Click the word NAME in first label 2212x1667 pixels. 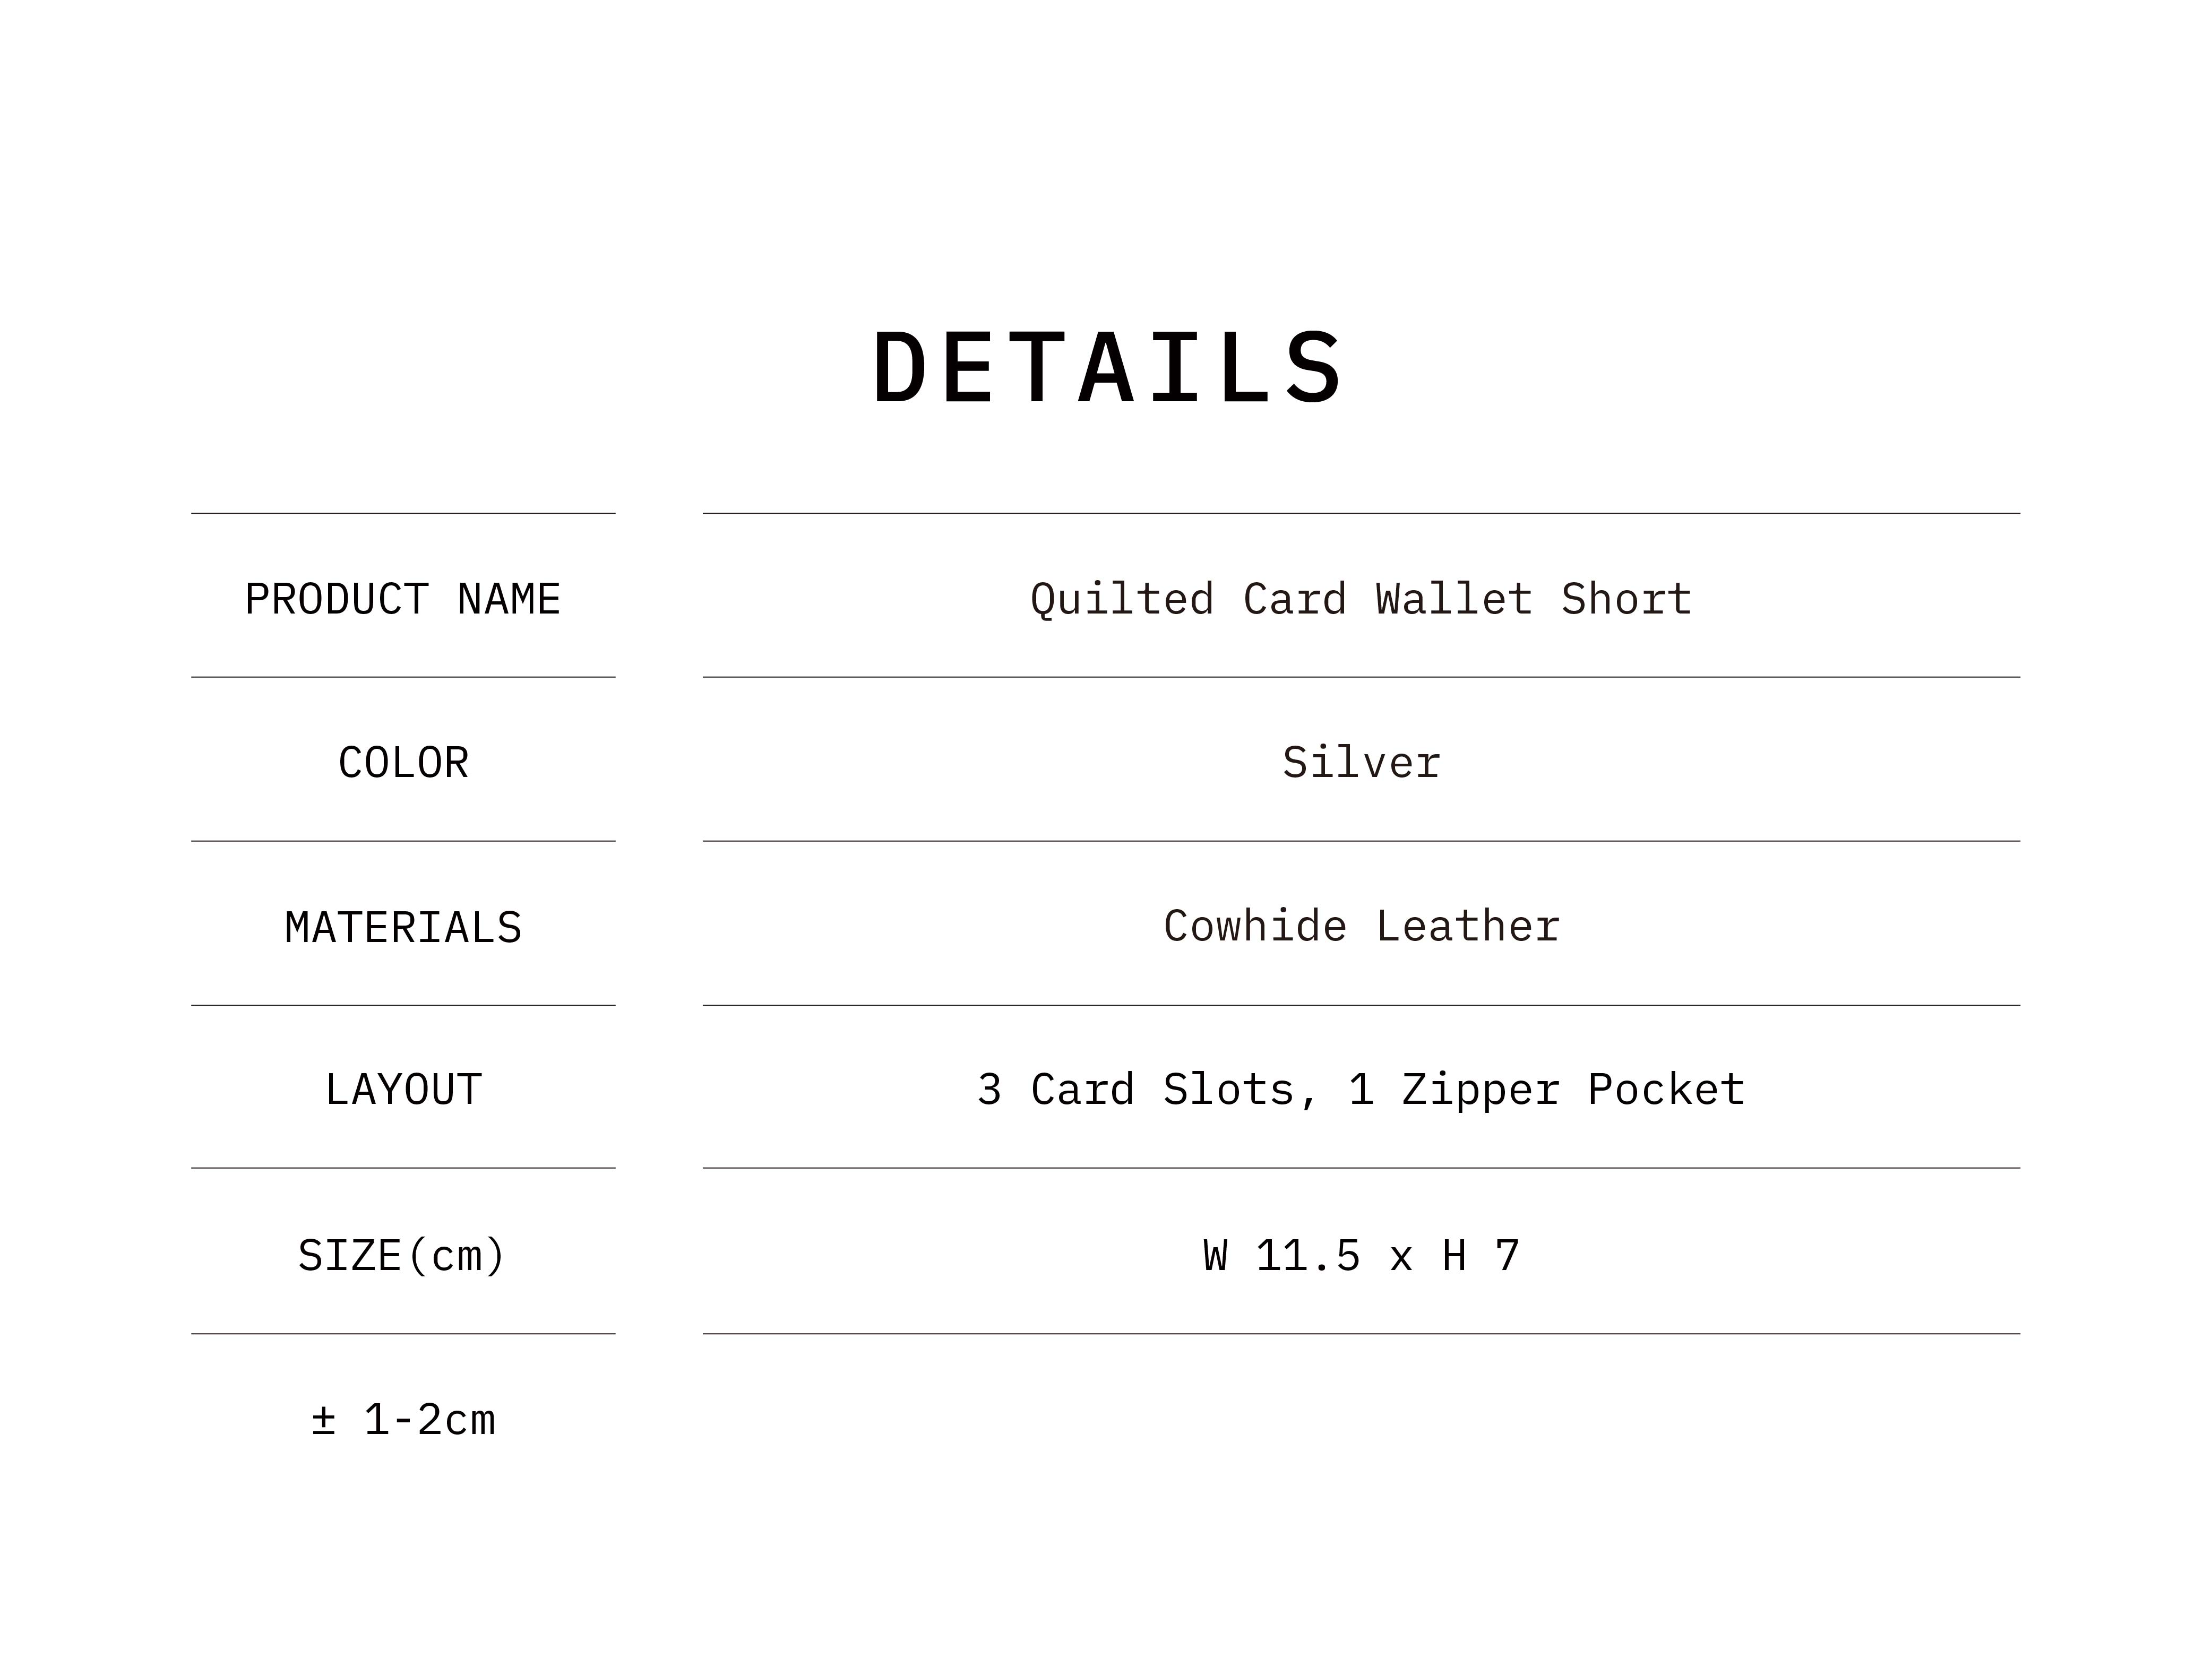509,600
